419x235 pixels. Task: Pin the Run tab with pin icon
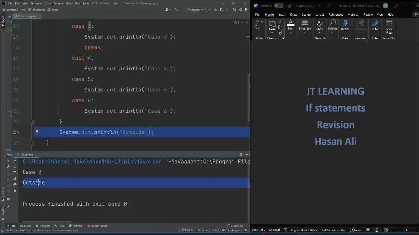coord(9,206)
